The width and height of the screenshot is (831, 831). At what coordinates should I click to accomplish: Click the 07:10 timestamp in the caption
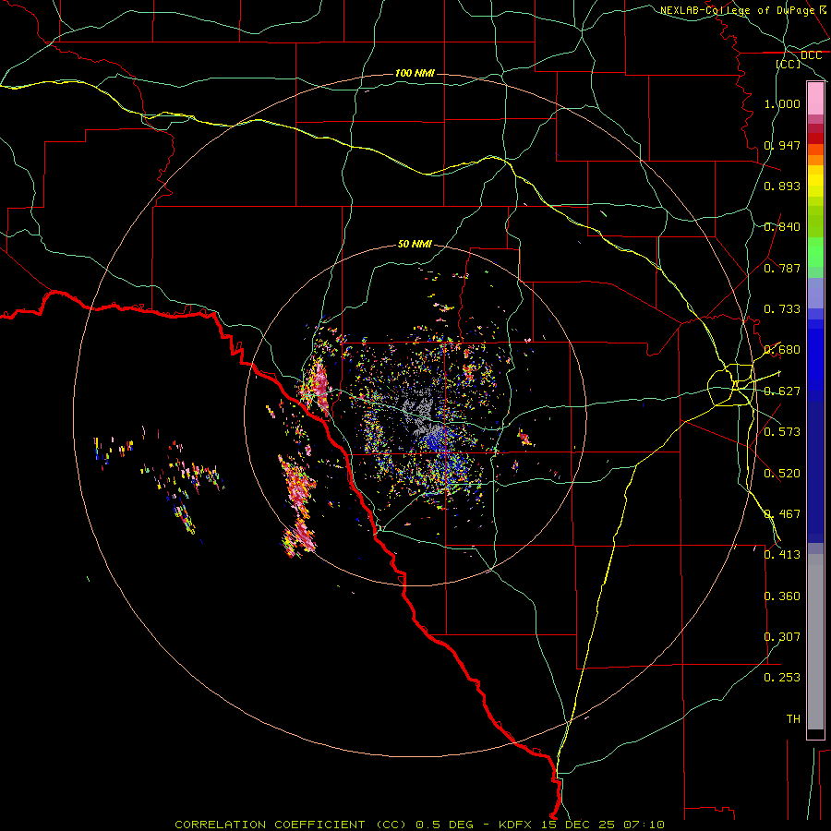[x=644, y=825]
